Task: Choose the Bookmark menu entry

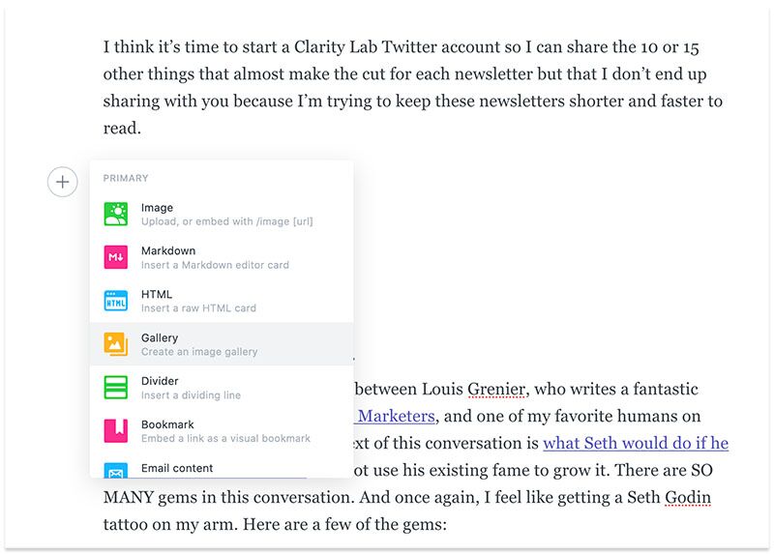Action: click(x=222, y=431)
